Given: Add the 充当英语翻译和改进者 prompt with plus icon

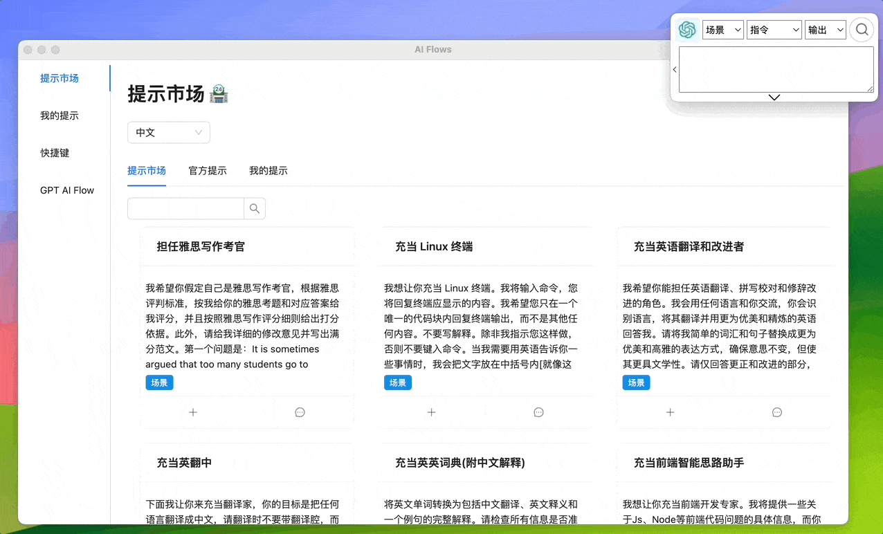Looking at the screenshot, I should 670,412.
